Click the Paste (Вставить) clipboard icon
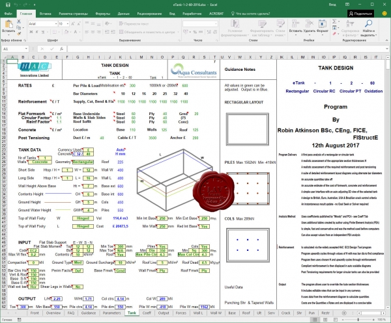Image resolution: width=391 pixels, height=323 pixels. (x=8, y=24)
